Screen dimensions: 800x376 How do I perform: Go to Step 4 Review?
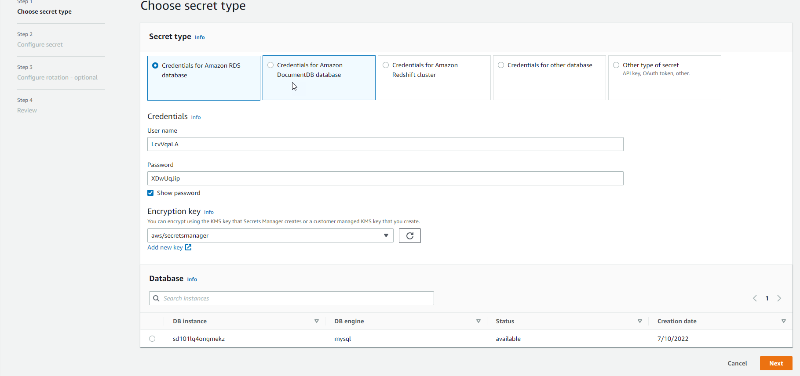pos(27,110)
